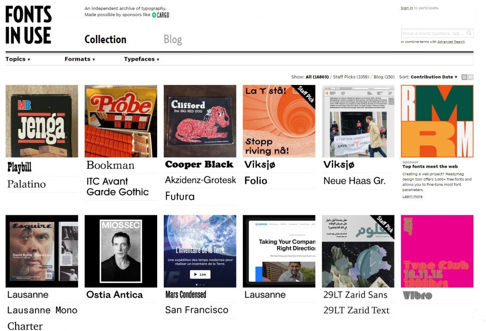Image resolution: width=486 pixels, height=331 pixels.
Task: Open the Typefaces dropdown menu
Action: tap(141, 59)
